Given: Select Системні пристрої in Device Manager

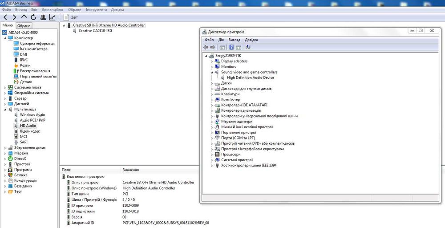Looking at the screenshot, I should (236, 160).
